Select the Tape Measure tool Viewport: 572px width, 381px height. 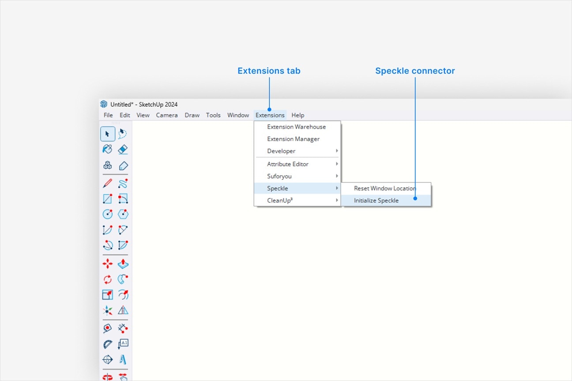click(108, 329)
